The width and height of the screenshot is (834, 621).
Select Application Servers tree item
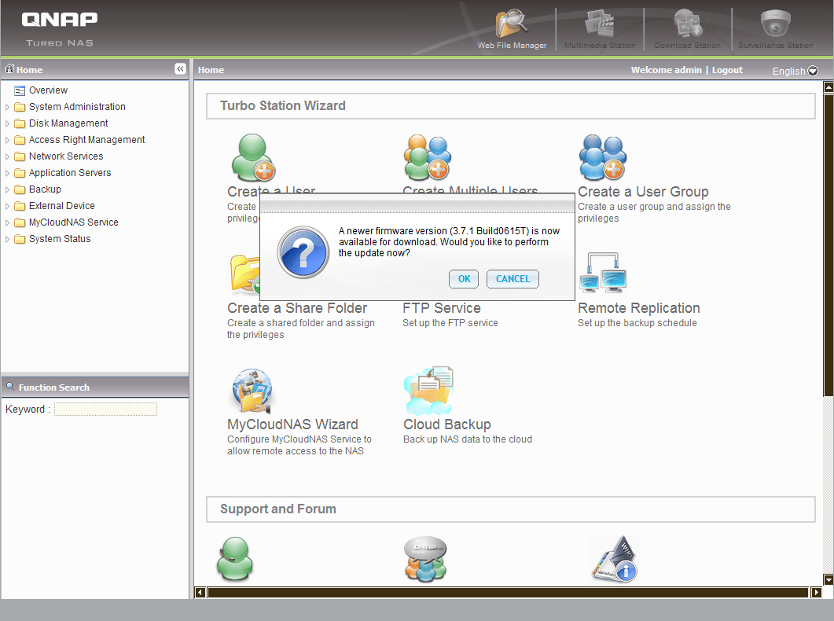click(70, 173)
